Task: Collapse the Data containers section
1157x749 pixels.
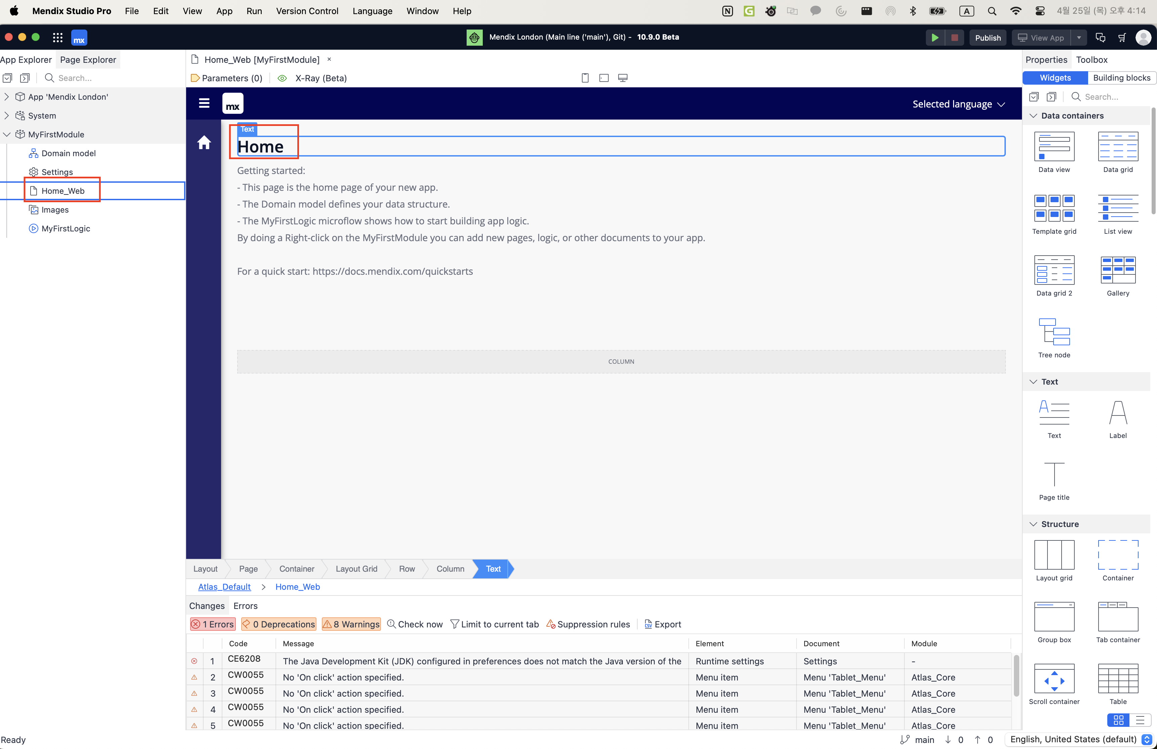Action: [x=1033, y=116]
